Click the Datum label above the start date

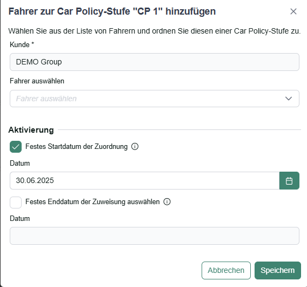tap(20, 163)
